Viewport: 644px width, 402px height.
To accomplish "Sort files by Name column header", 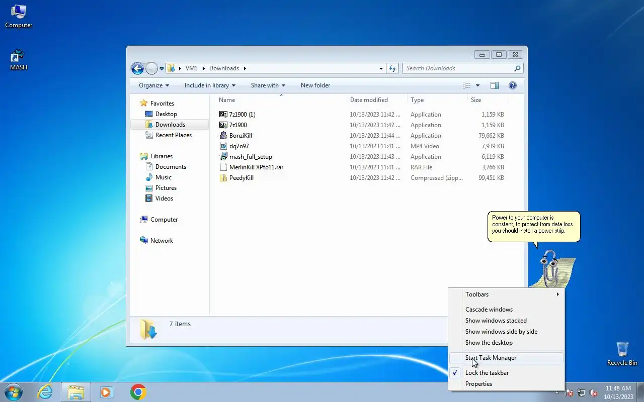I will (x=281, y=100).
